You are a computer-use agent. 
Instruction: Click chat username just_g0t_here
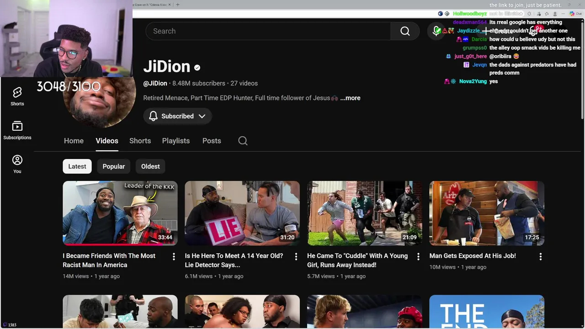pyautogui.click(x=470, y=56)
